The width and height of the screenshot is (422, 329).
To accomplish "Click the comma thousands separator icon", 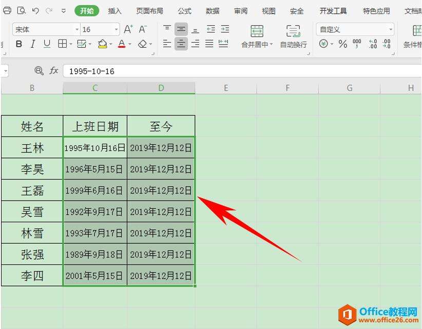I will coord(357,44).
